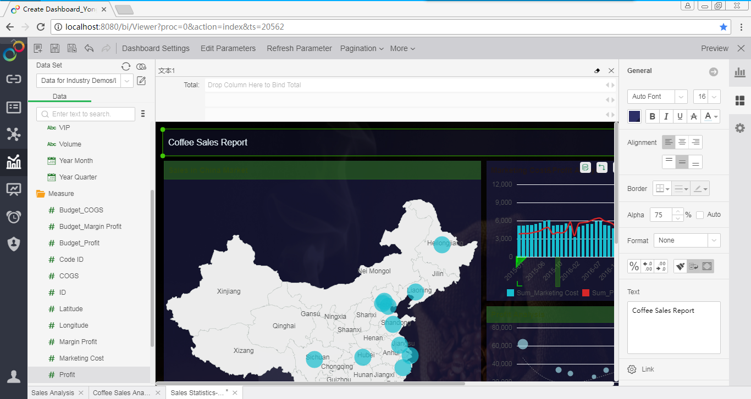The width and height of the screenshot is (751, 399).
Task: Expand the More menu
Action: pyautogui.click(x=402, y=48)
